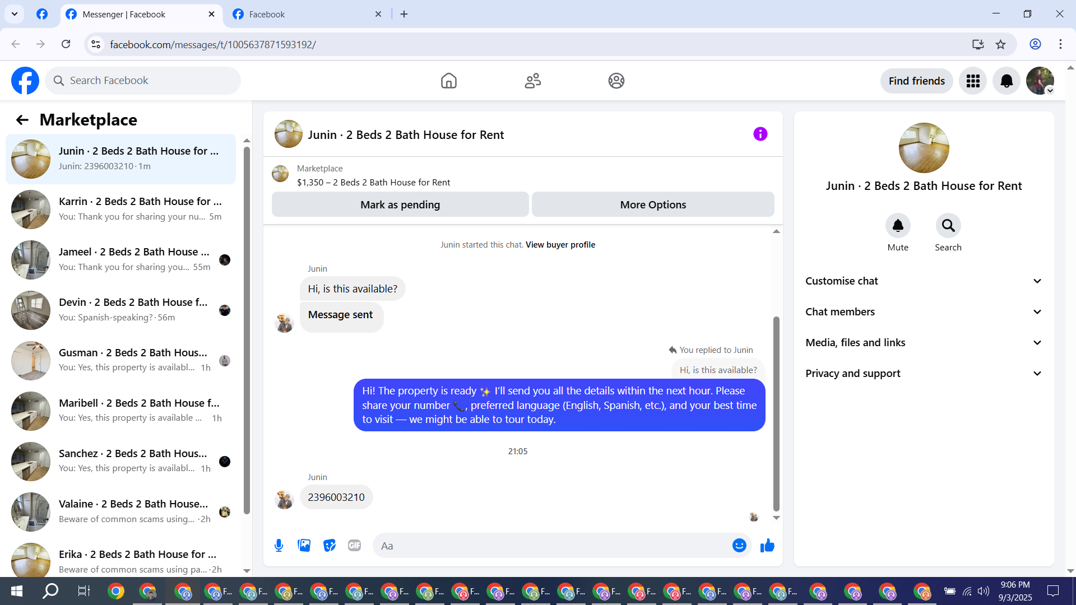Click the 2396003210 message bubble
The height and width of the screenshot is (605, 1076).
point(336,497)
